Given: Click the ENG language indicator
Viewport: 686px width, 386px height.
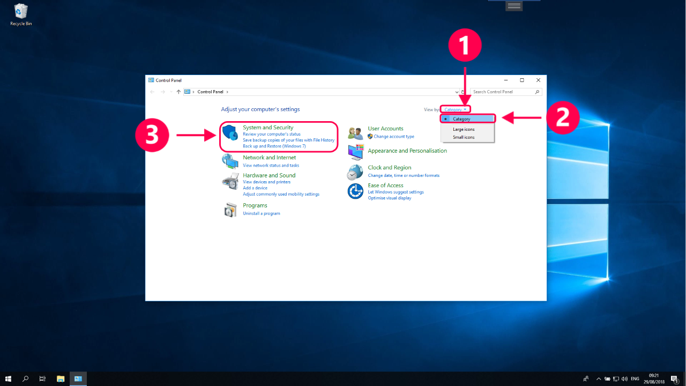Looking at the screenshot, I should [635, 378].
